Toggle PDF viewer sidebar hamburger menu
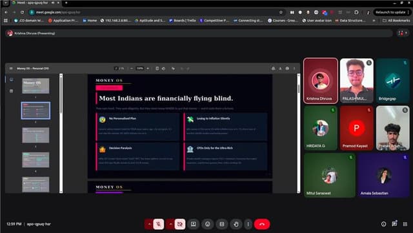413x233 pixels. [x=11, y=68]
